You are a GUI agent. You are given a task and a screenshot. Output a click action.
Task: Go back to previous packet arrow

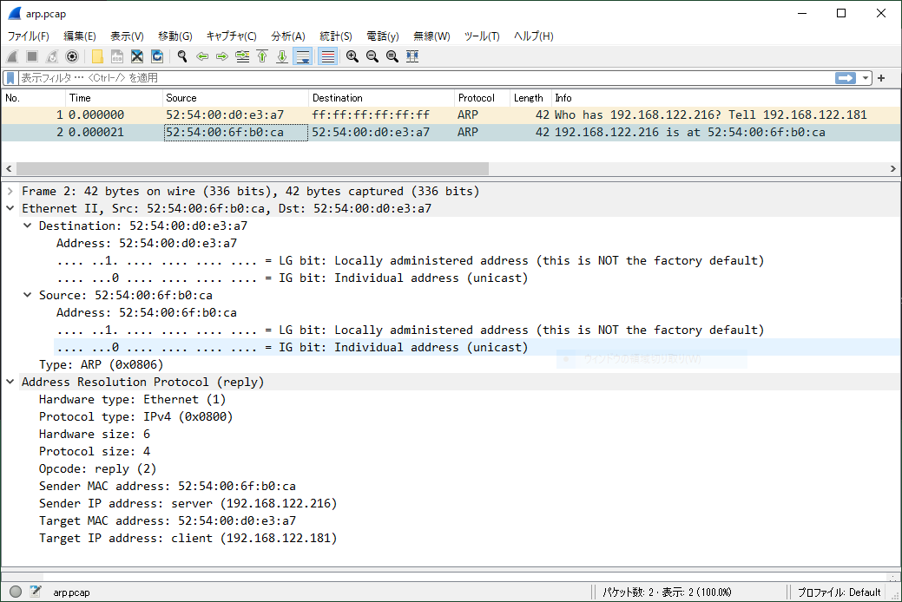tap(202, 56)
